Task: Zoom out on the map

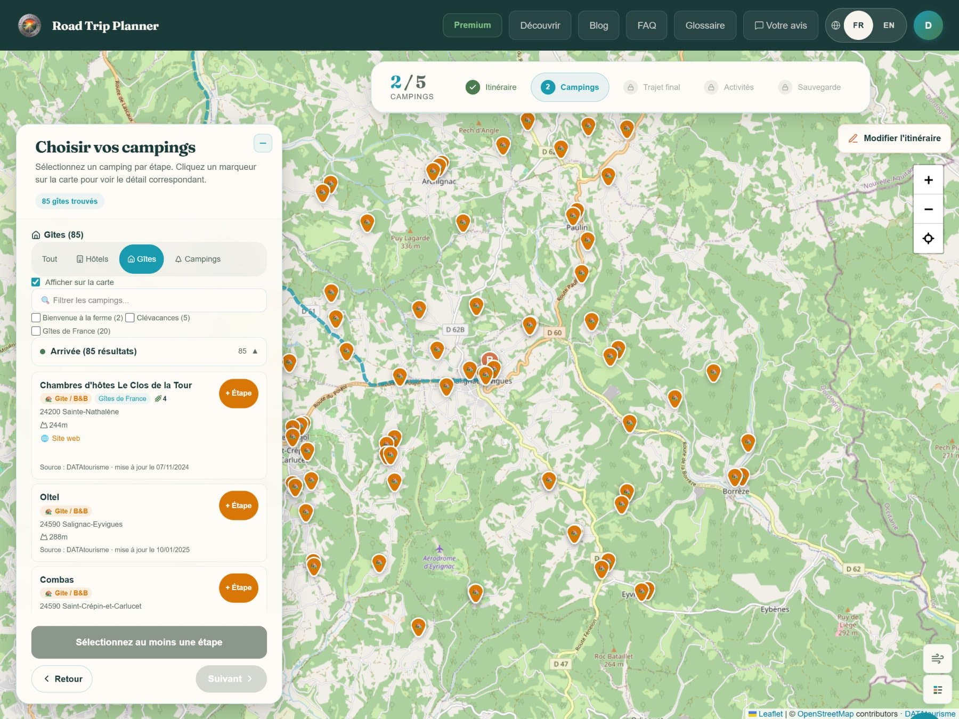Action: click(928, 209)
